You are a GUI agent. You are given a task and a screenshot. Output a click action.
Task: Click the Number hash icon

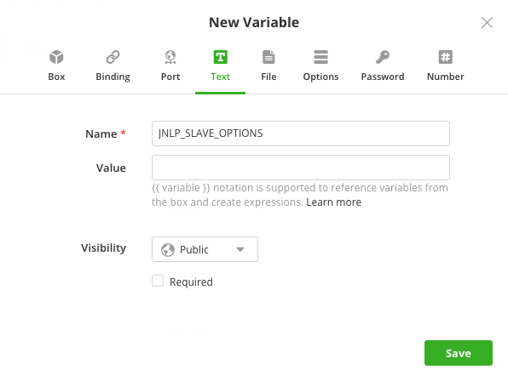(x=446, y=57)
